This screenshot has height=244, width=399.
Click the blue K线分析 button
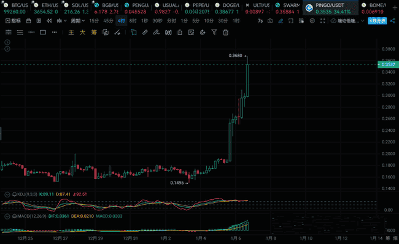[378, 21]
